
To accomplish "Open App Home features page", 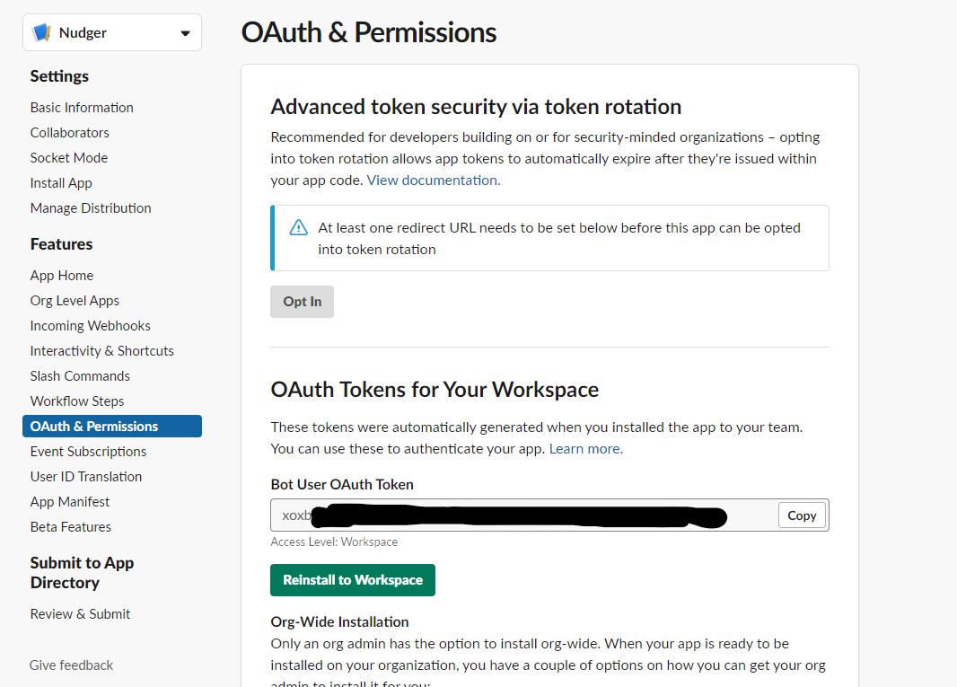I will pyautogui.click(x=62, y=276).
